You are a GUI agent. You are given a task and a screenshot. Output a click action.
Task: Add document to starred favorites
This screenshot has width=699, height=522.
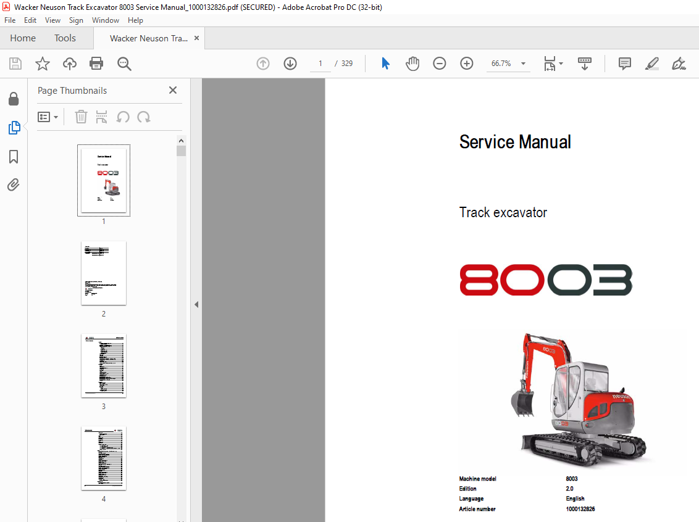point(43,64)
